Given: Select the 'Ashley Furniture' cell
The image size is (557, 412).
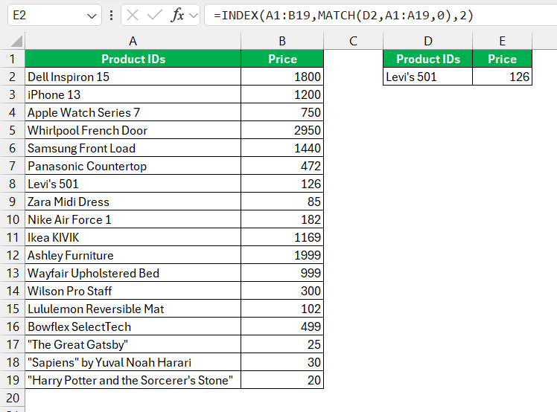Looking at the screenshot, I should tap(133, 255).
